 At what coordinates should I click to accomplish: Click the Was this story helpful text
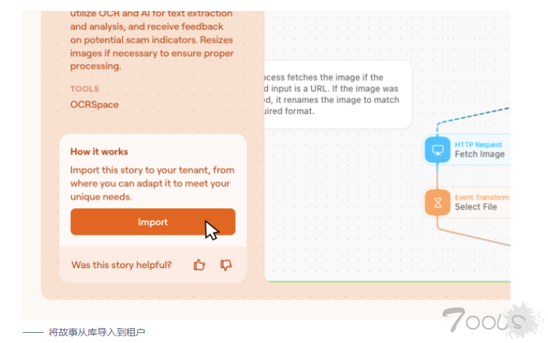coord(121,265)
